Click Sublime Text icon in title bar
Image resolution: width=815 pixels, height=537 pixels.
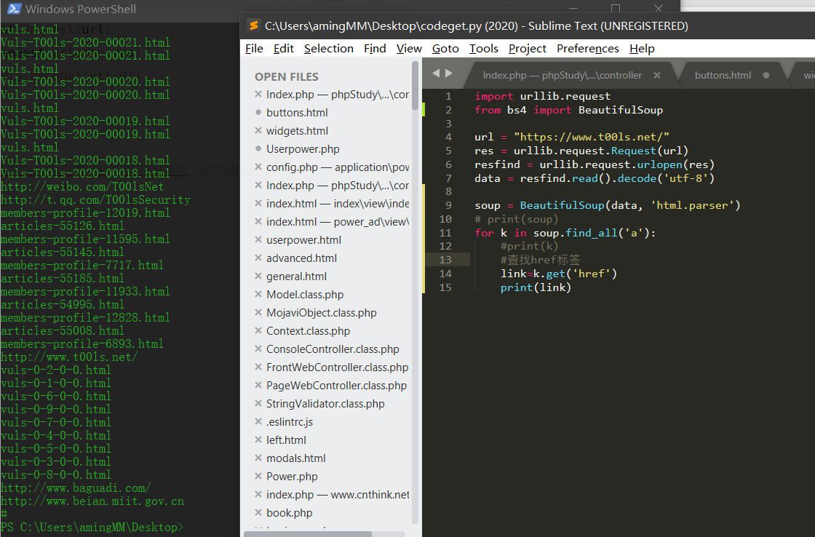[254, 25]
